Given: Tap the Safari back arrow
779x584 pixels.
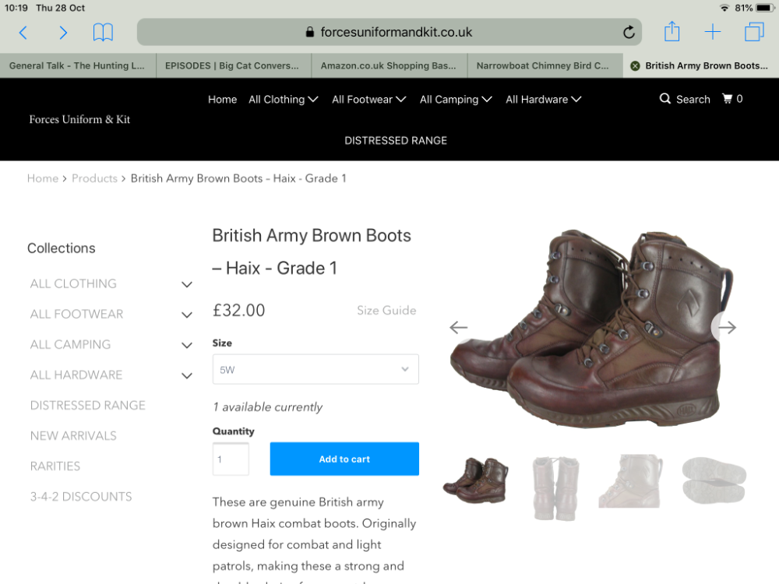Looking at the screenshot, I should pyautogui.click(x=23, y=33).
